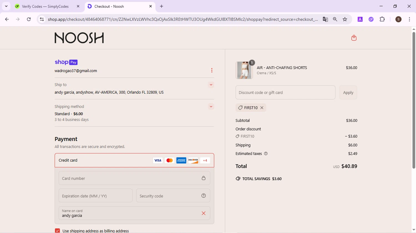Open the translate page icon
Image resolution: width=416 pixels, height=233 pixels.
pos(325,19)
